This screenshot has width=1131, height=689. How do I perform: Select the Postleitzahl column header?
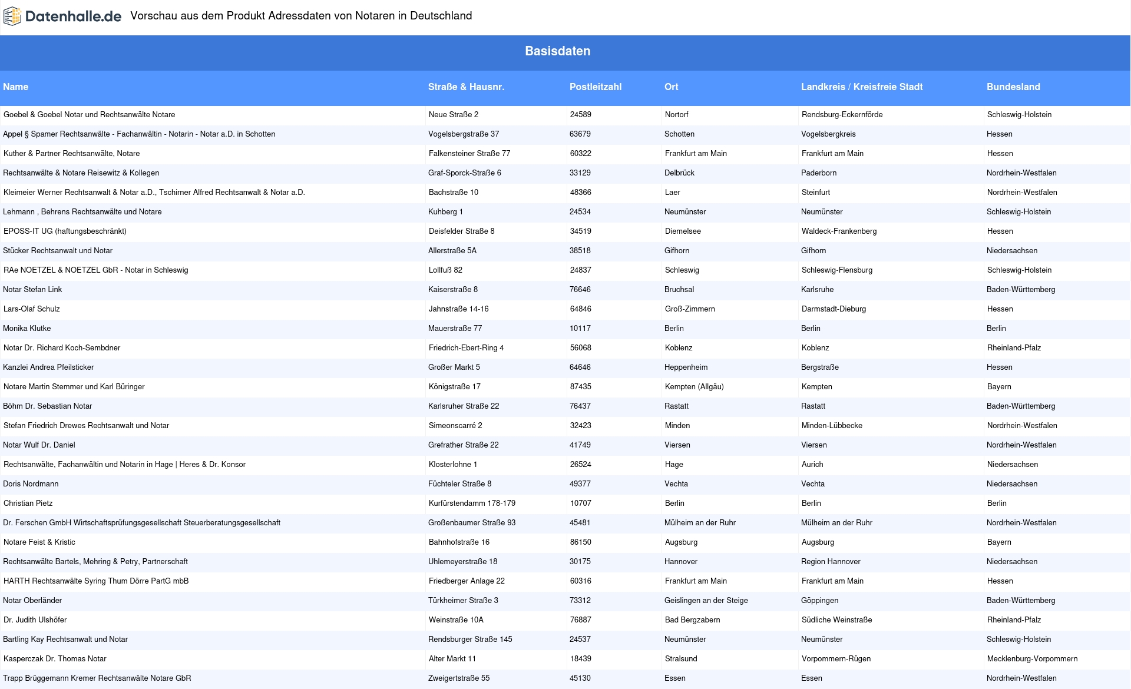pos(596,87)
